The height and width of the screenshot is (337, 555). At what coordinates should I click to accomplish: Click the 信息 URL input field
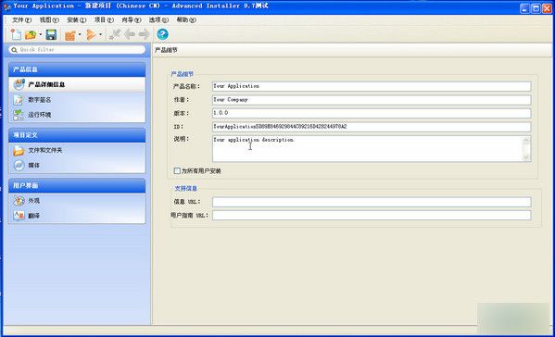pos(372,202)
